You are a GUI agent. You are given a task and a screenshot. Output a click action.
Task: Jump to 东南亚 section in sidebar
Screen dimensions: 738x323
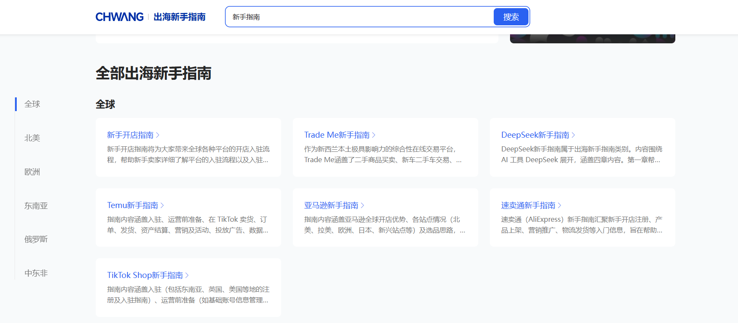click(36, 206)
